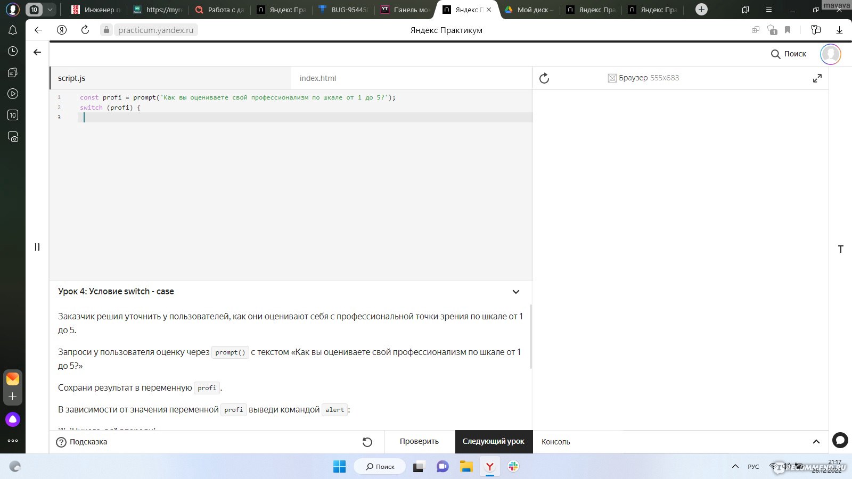The width and height of the screenshot is (852, 479).
Task: Refresh the preview browser pane
Action: [x=544, y=78]
